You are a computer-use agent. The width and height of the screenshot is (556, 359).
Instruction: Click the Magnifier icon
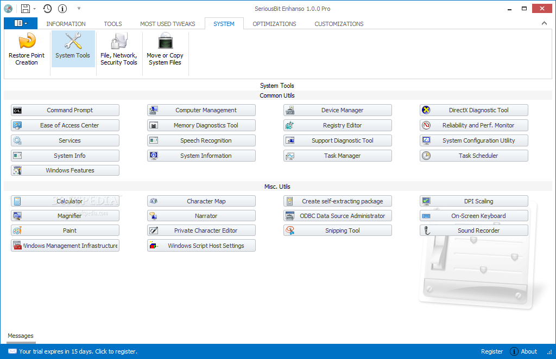click(x=17, y=216)
